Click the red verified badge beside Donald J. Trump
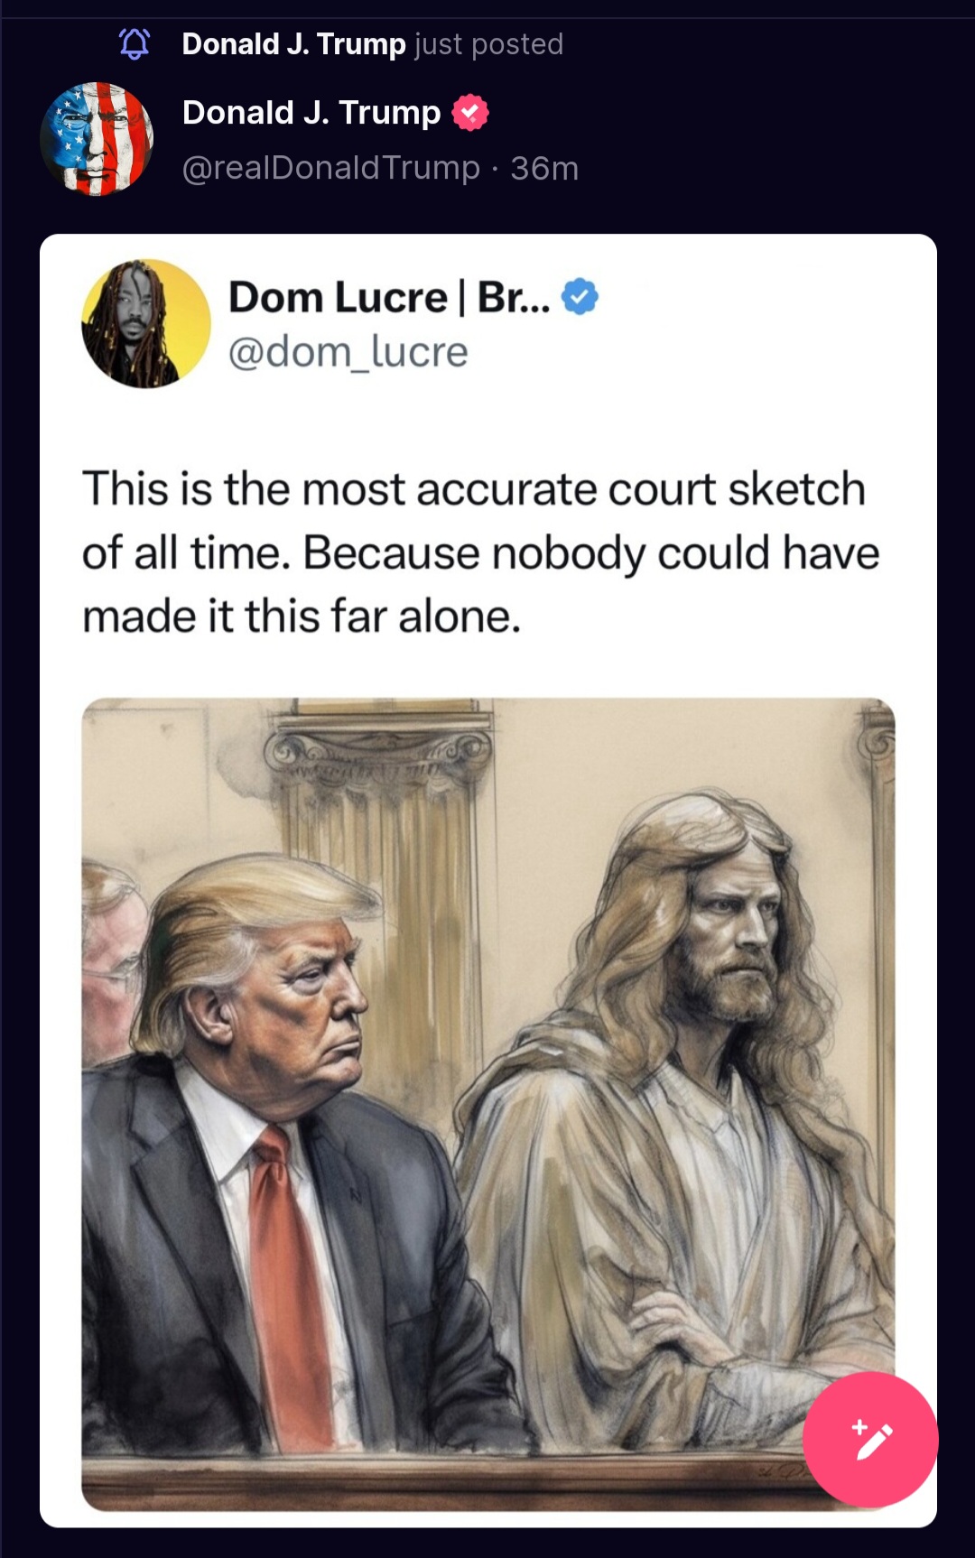The height and width of the screenshot is (1558, 975). point(469,113)
